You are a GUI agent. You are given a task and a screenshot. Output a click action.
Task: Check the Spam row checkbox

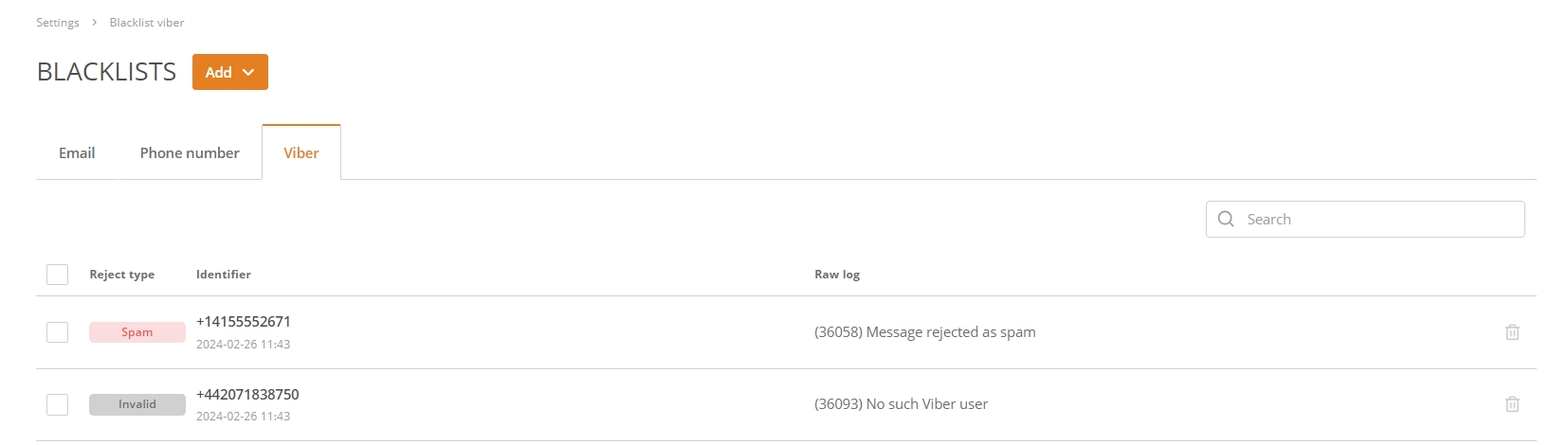click(58, 332)
